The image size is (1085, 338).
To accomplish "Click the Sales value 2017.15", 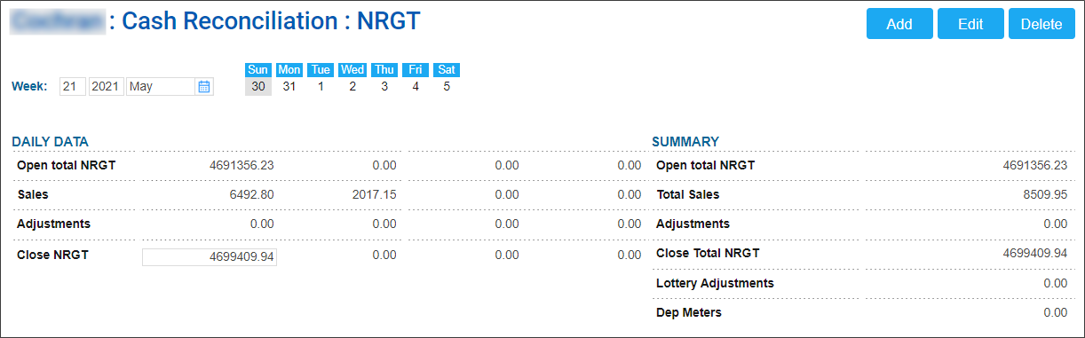I will pyautogui.click(x=374, y=194).
